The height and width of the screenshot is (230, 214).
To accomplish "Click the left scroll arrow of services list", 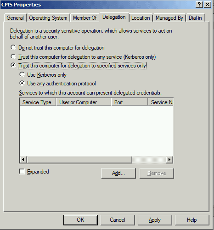I will [x=23, y=160].
